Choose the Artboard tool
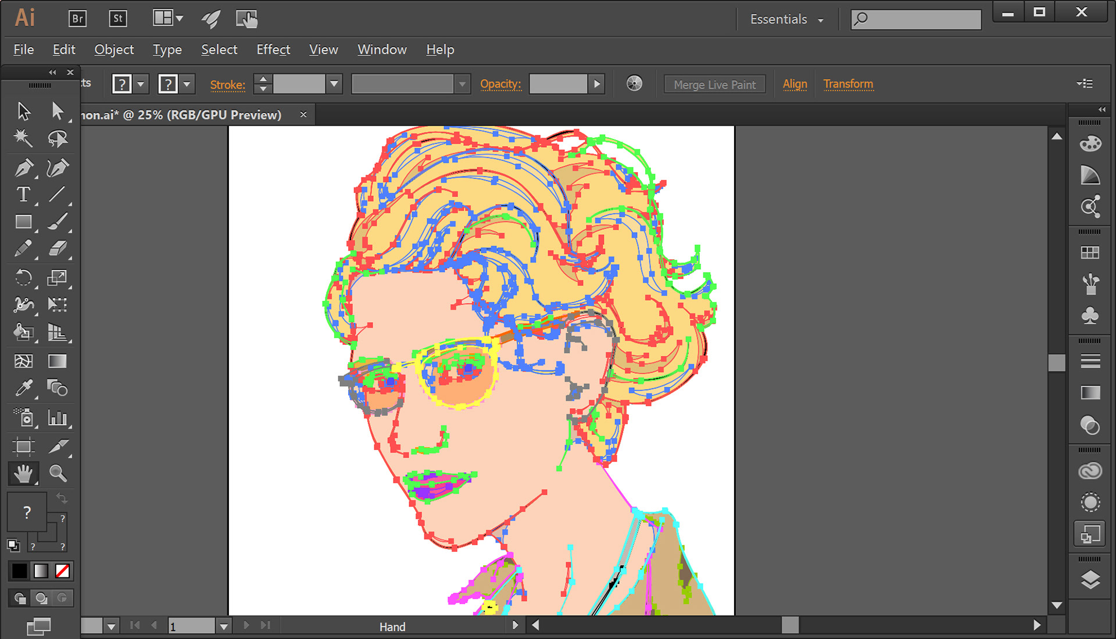Screen dimensions: 1116x639 coord(24,447)
